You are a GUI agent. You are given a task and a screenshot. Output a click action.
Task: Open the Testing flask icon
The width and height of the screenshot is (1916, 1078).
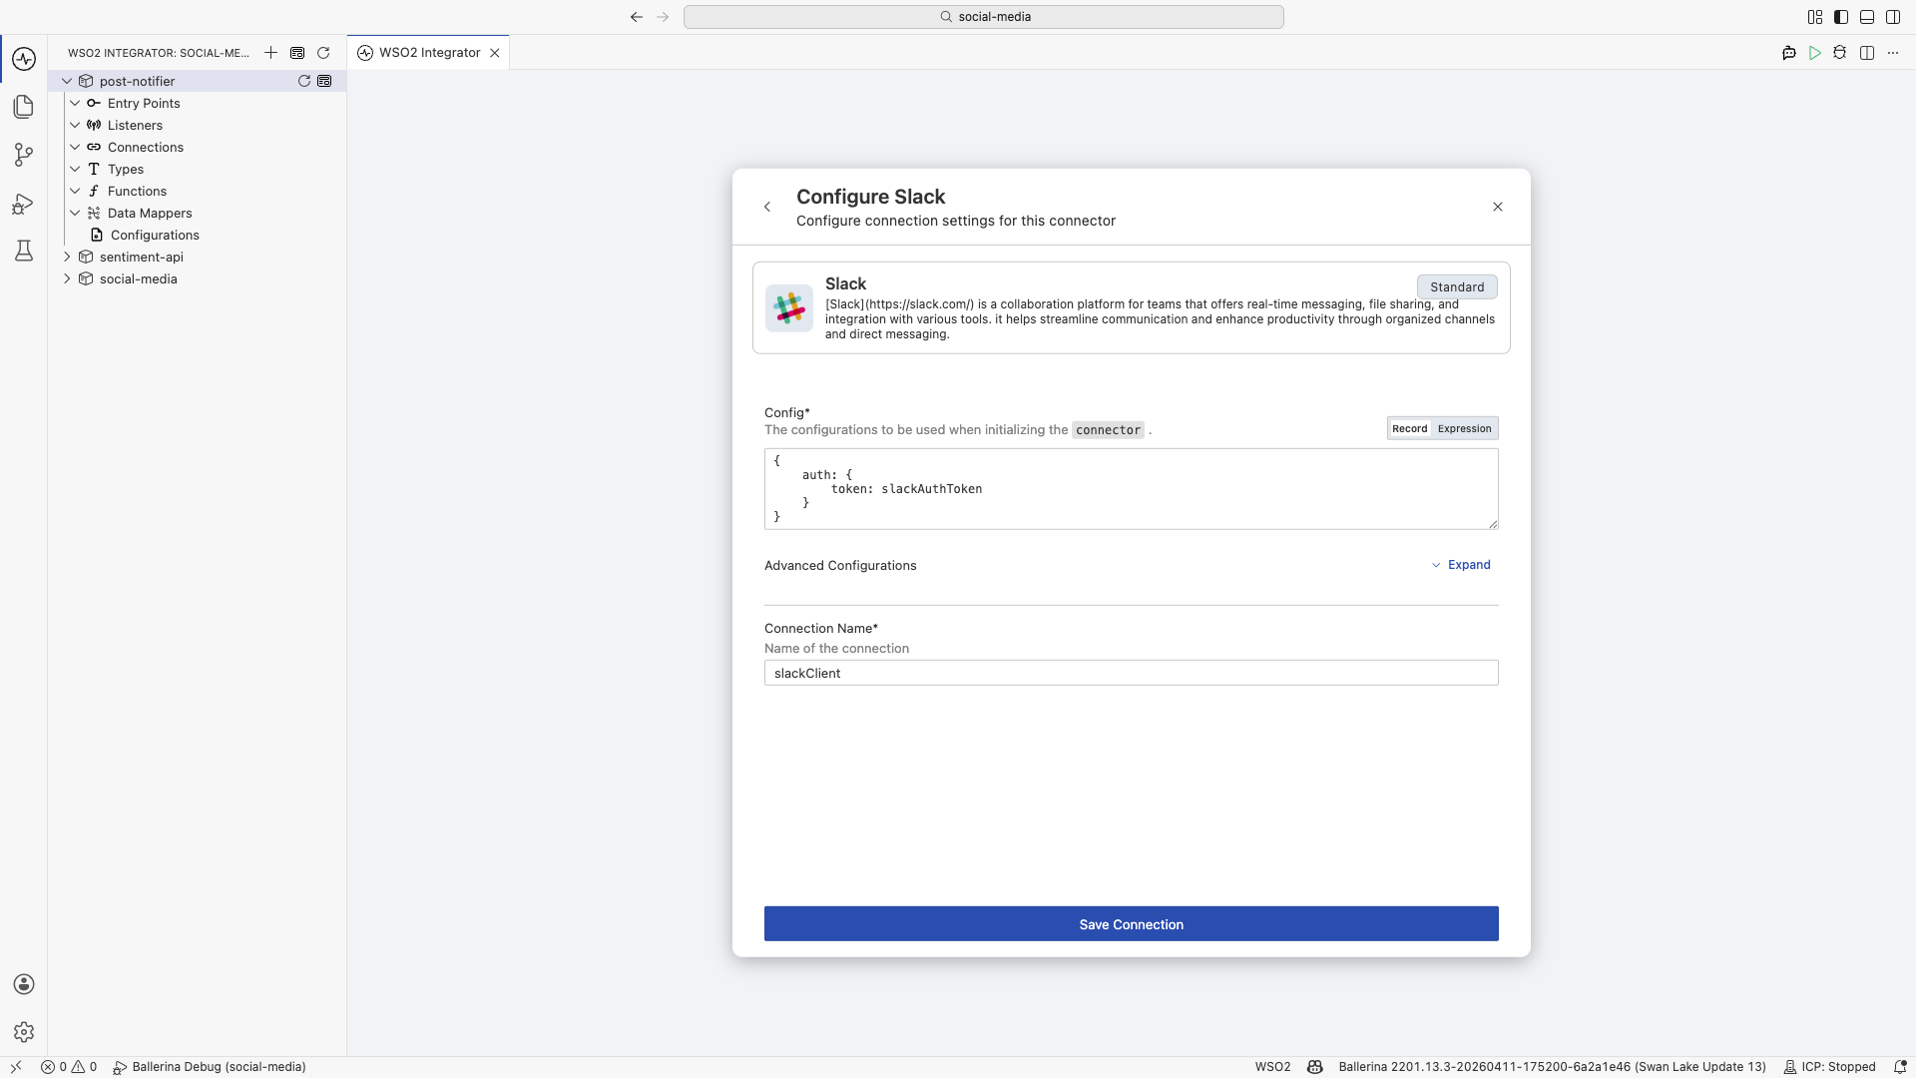click(x=24, y=251)
